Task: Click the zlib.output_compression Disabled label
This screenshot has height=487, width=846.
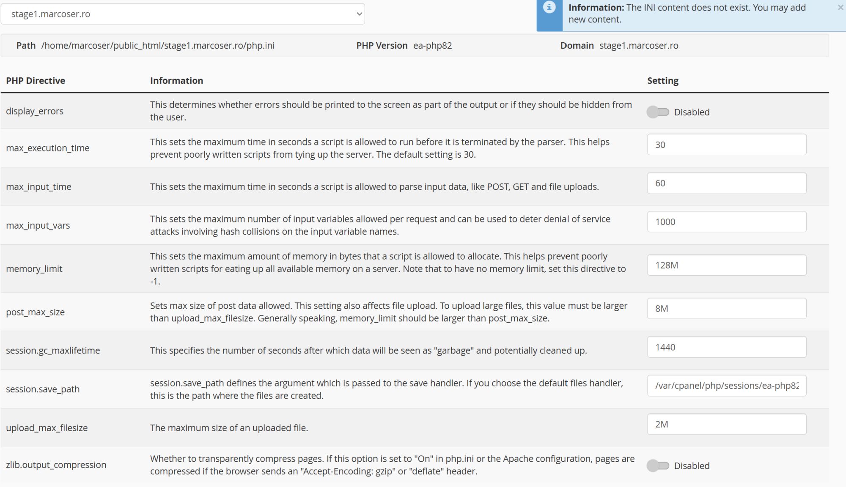Action: point(692,466)
